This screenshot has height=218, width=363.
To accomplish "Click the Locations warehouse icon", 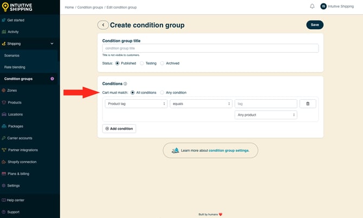I will (x=4, y=114).
